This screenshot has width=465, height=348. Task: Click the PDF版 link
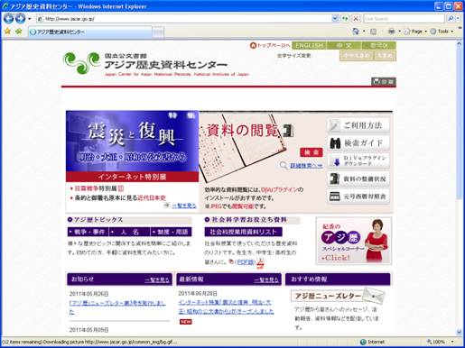245,262
